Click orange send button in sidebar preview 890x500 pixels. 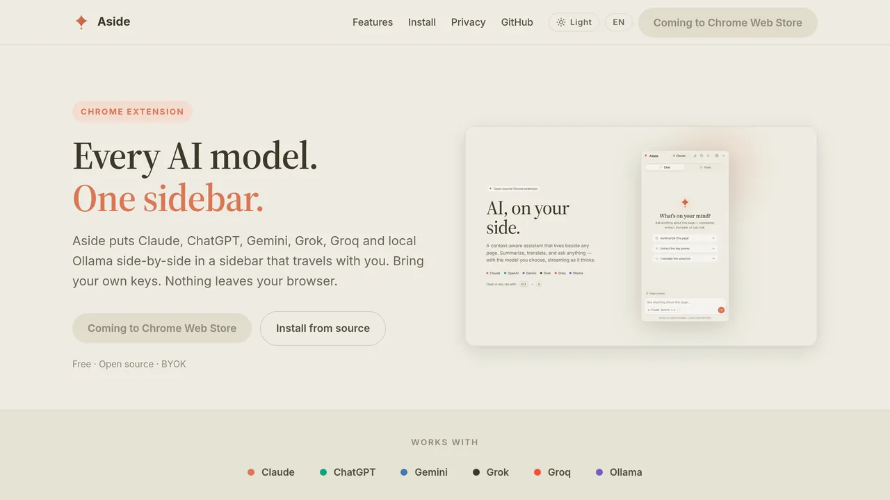click(721, 310)
